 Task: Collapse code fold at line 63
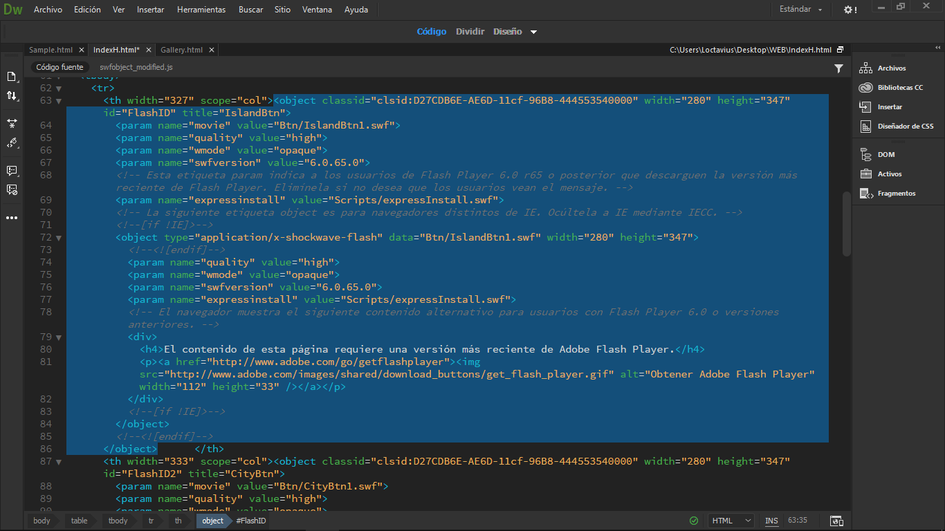[x=59, y=101]
